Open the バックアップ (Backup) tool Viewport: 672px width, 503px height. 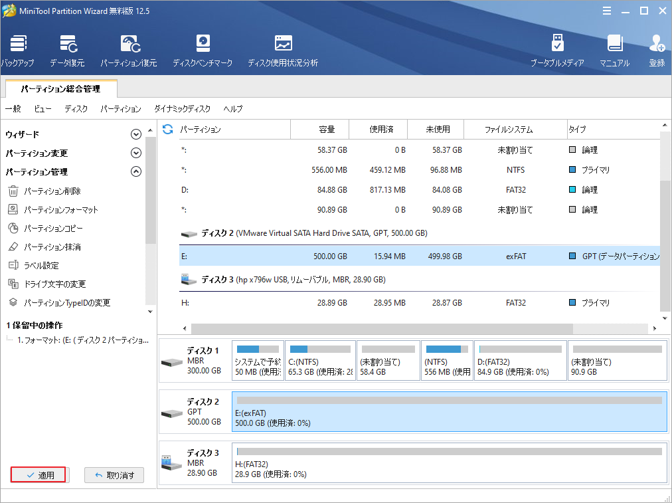click(x=17, y=51)
